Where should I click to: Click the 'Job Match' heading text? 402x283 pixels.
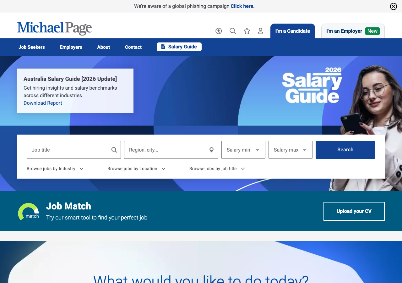click(68, 206)
